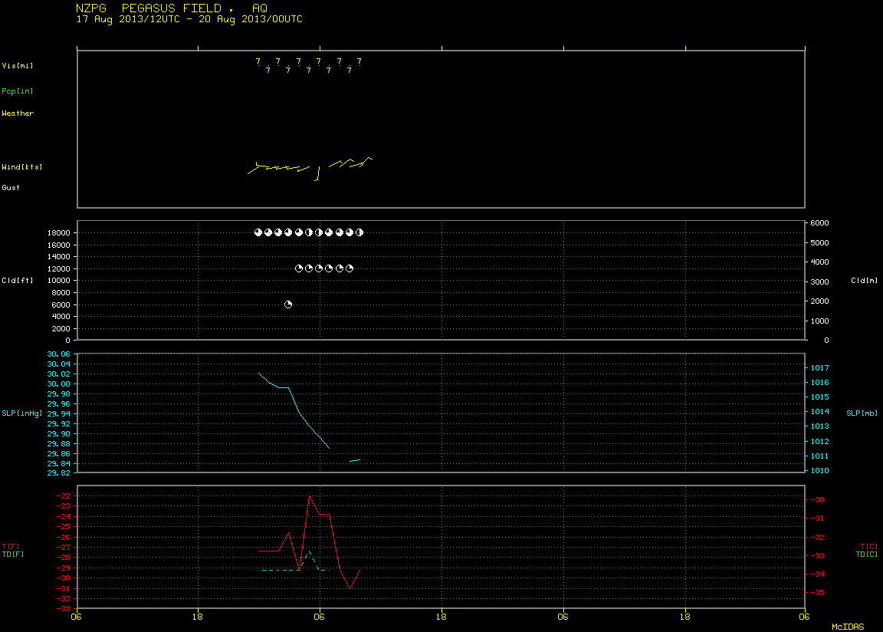Select the isolated vertical wind barb

coord(318,173)
